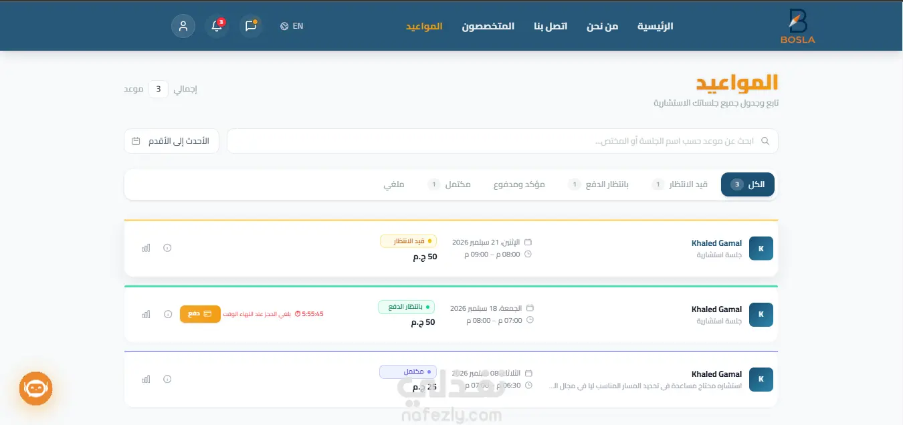Open the orange chatbot assistant icon
This screenshot has width=903, height=425.
(x=35, y=388)
